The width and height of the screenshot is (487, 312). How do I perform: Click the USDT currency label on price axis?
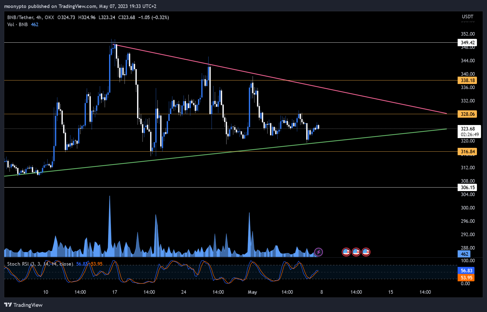tap(467, 17)
